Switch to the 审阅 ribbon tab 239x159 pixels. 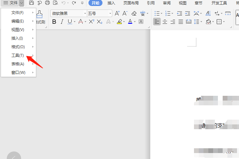[x=167, y=3]
